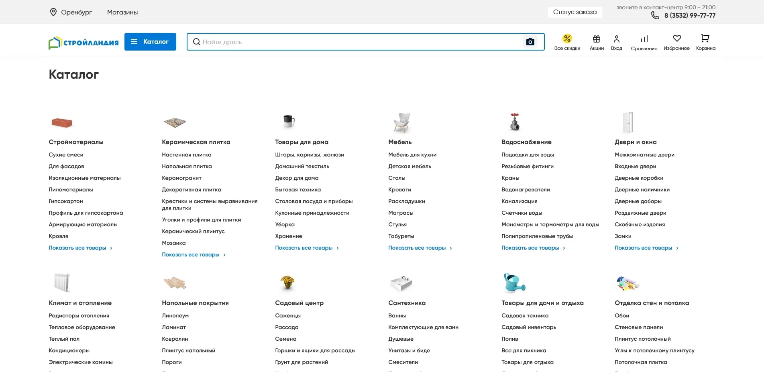Open the Водонагреватели category link
Image resolution: width=764 pixels, height=372 pixels.
point(526,190)
